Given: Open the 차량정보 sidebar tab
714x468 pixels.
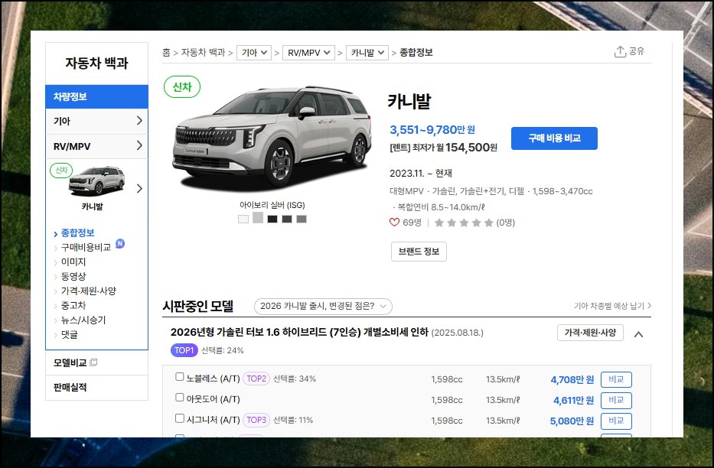Looking at the screenshot, I should 96,96.
